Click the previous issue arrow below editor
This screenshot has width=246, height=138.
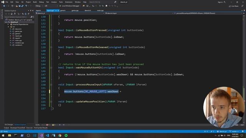click(60, 125)
